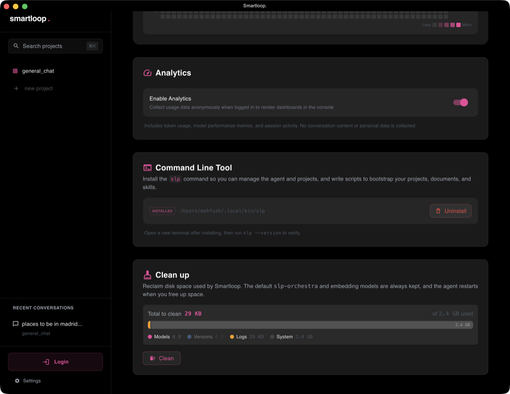Click the orange Logs legend dot
510x394 pixels.
232,337
